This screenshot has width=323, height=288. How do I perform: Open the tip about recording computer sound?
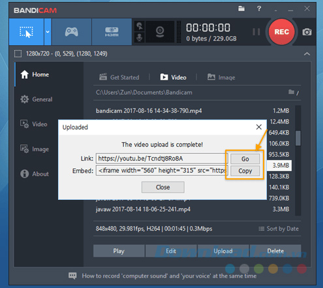pos(169,276)
